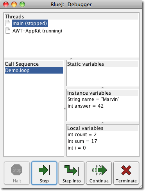Click the document icon beside AWT-AppKit thread
Screen dimensions: 145x191
(8, 31)
